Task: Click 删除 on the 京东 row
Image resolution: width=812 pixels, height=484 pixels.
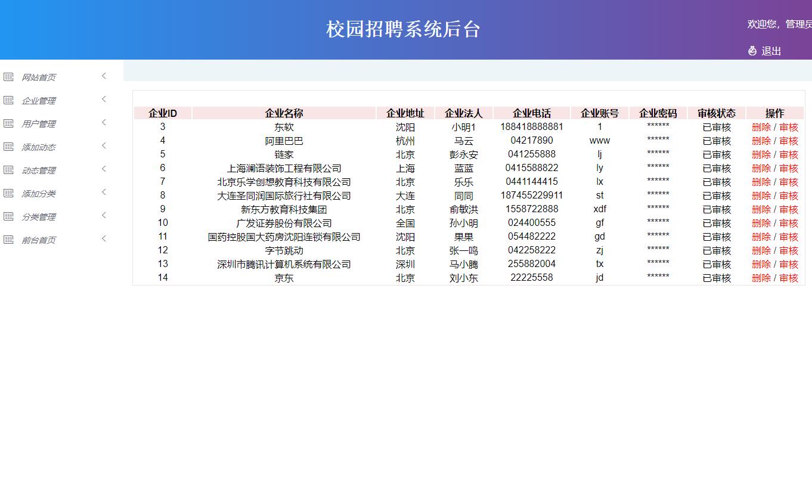Action: (762, 277)
